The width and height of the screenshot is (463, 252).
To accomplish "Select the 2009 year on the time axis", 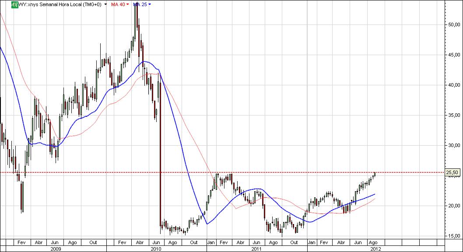I will 56,249.
